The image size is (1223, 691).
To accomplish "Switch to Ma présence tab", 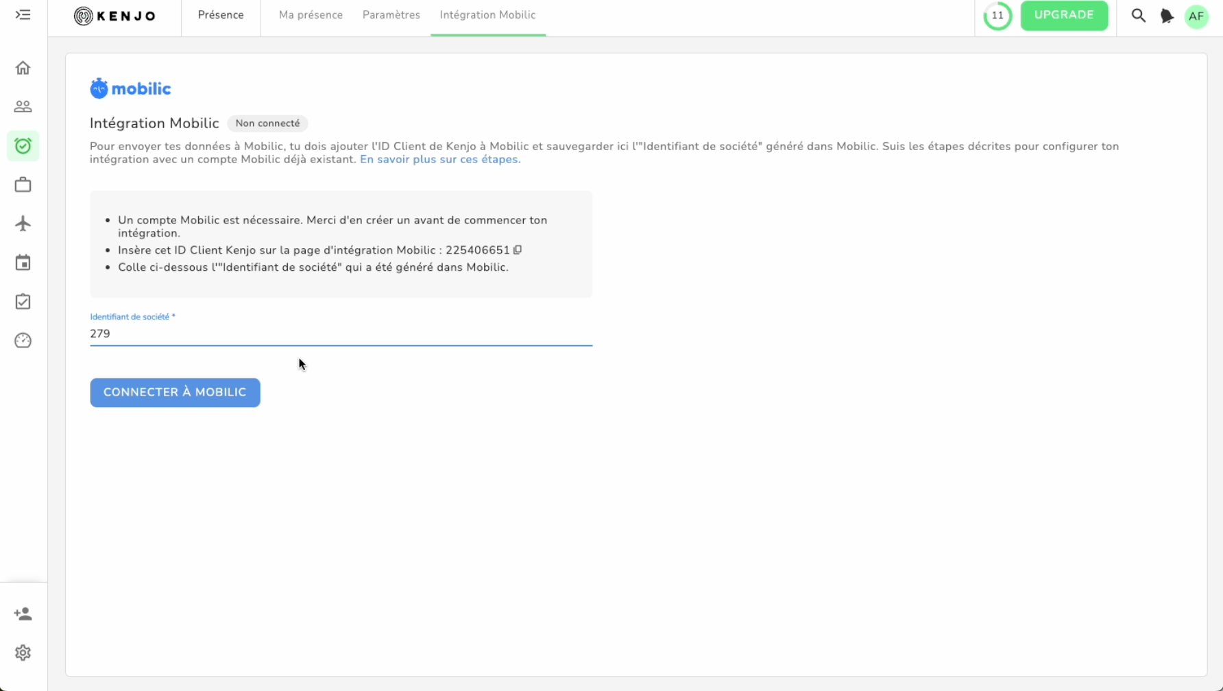I will pos(311,15).
